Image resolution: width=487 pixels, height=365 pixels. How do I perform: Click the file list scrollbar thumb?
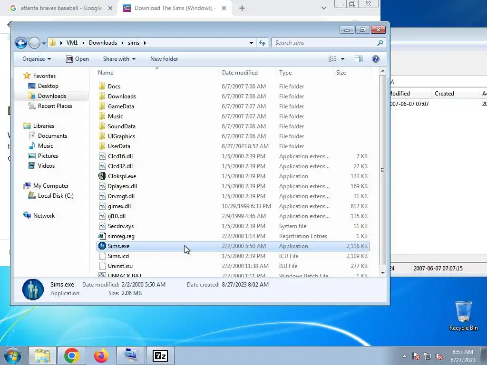click(x=382, y=170)
